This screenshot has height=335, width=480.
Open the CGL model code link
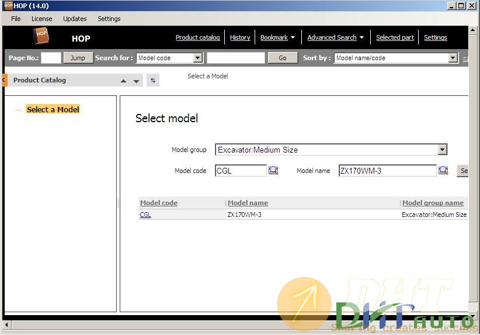pos(145,215)
